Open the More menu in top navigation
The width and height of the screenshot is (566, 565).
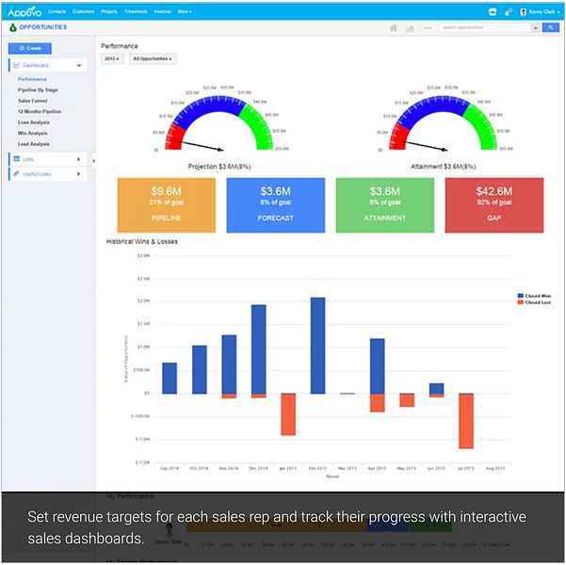click(x=184, y=11)
